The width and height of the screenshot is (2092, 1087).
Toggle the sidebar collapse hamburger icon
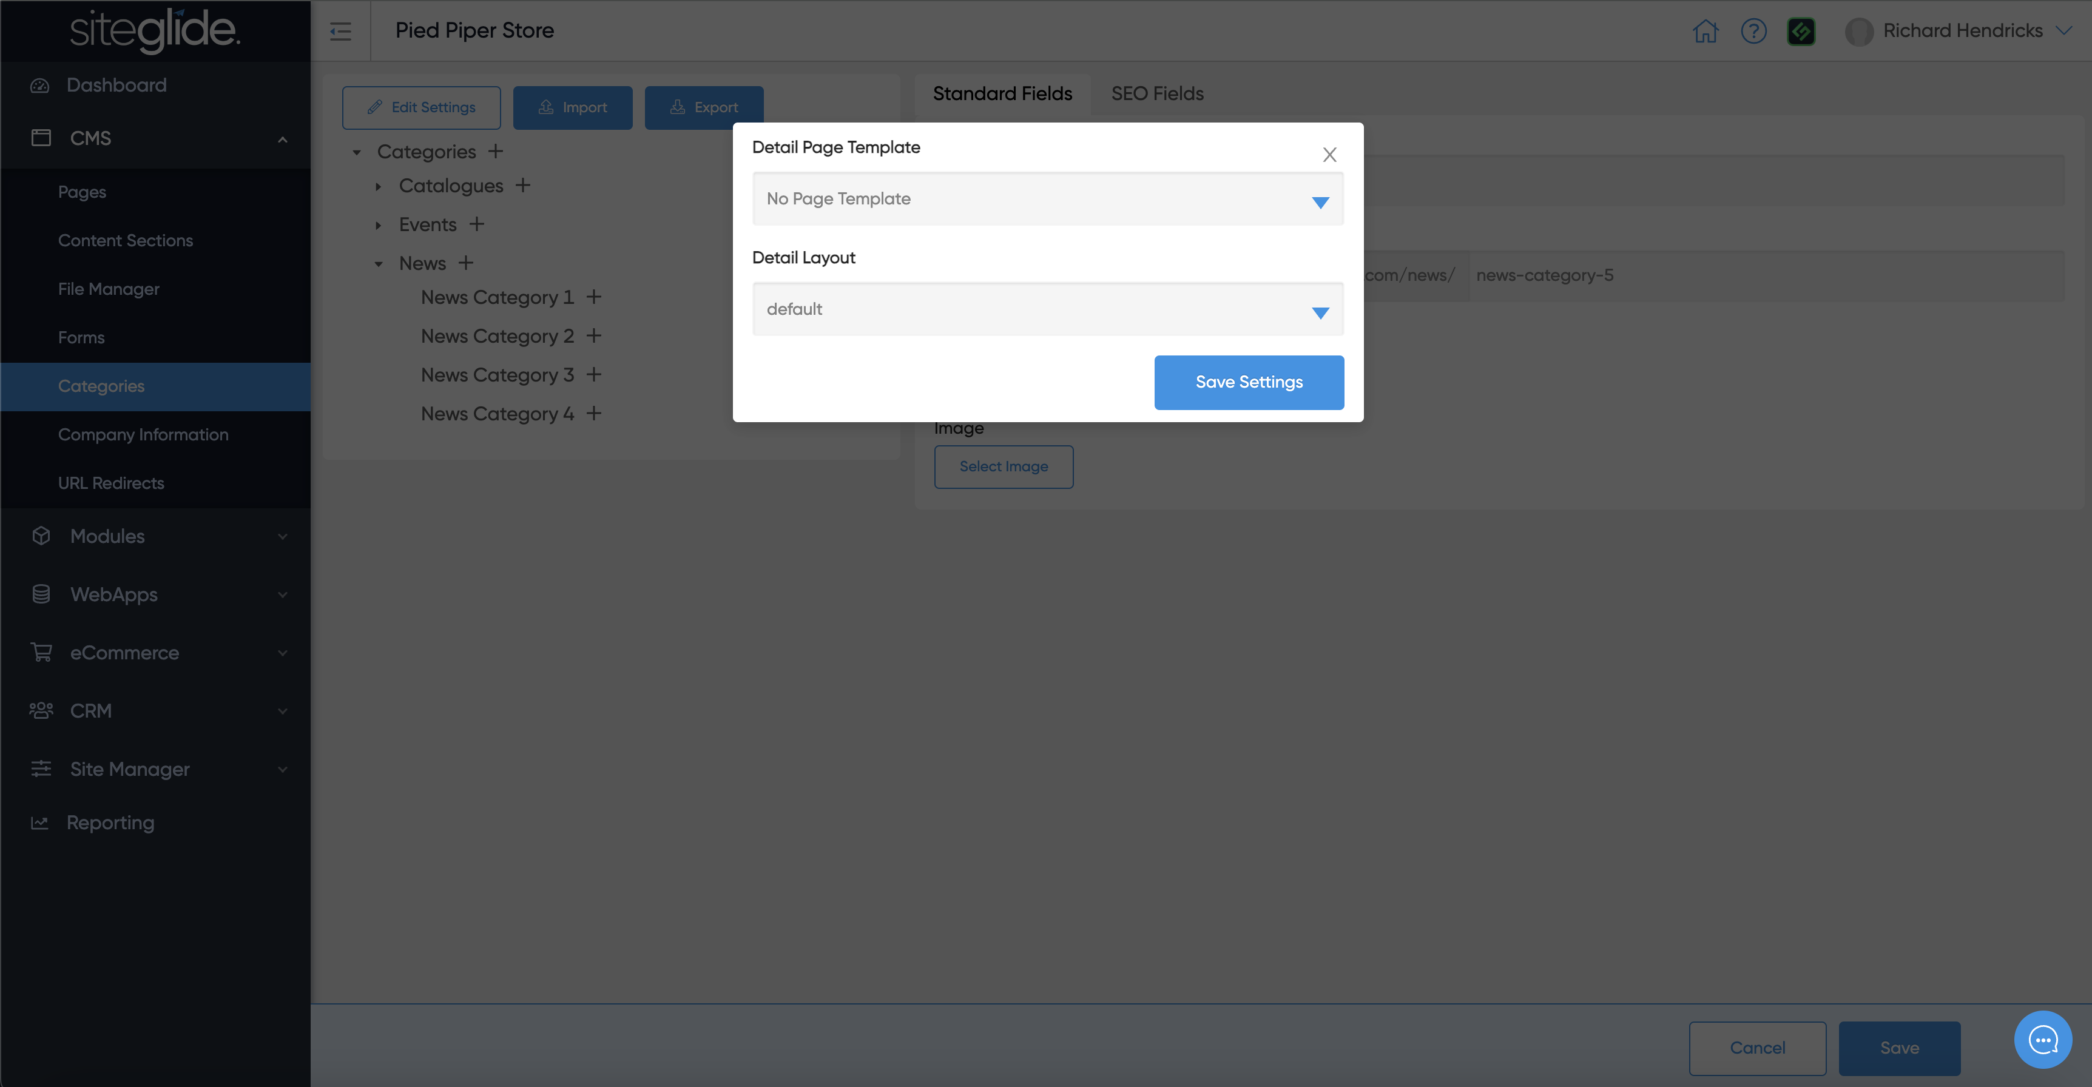(x=340, y=31)
